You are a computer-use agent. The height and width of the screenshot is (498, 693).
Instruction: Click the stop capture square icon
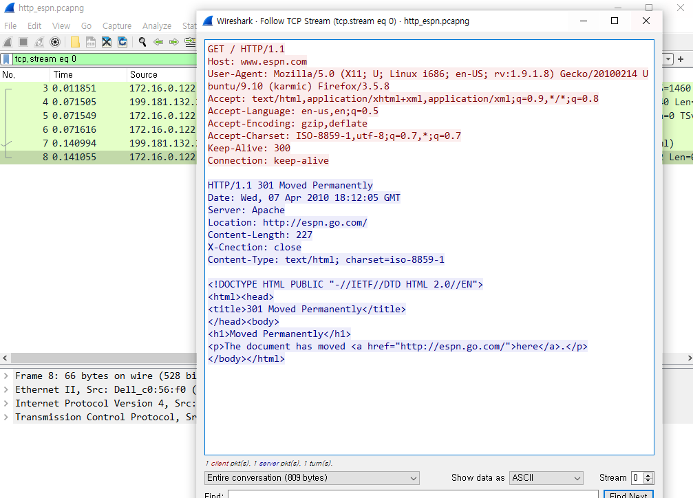(23, 42)
